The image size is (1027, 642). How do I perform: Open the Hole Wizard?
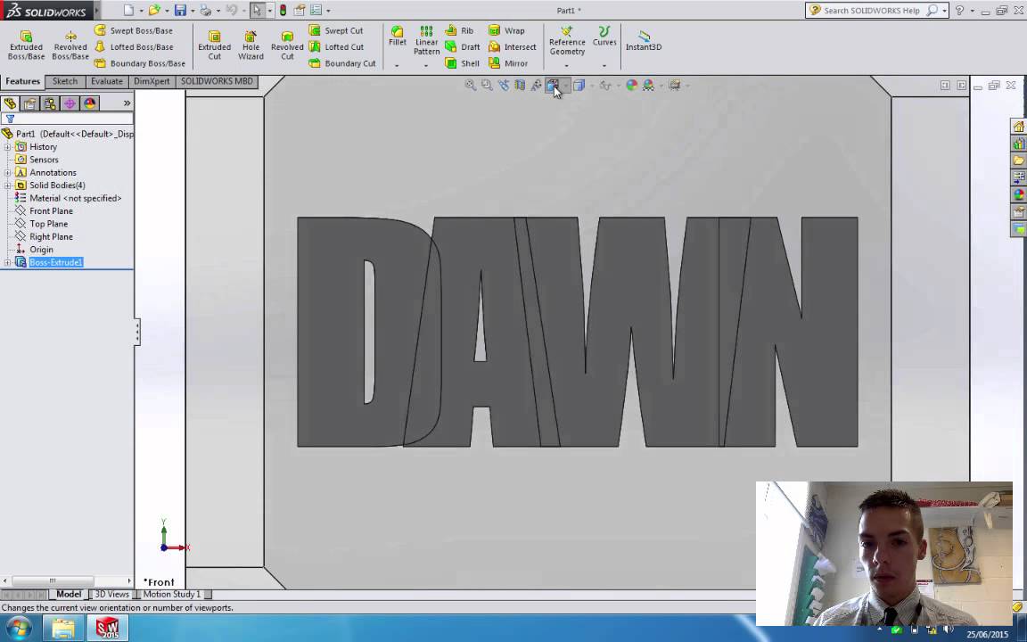251,45
